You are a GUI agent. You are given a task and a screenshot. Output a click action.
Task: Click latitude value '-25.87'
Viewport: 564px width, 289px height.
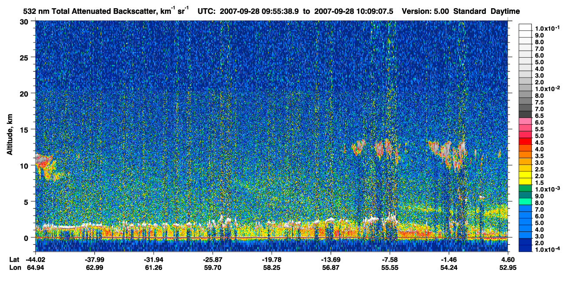[x=212, y=260]
